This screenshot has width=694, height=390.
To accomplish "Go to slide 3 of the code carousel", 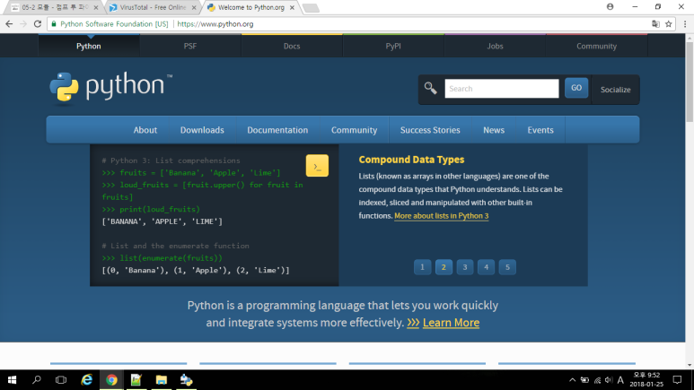I will (465, 267).
